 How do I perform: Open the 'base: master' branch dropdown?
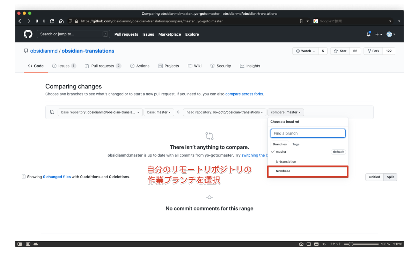[x=159, y=112]
